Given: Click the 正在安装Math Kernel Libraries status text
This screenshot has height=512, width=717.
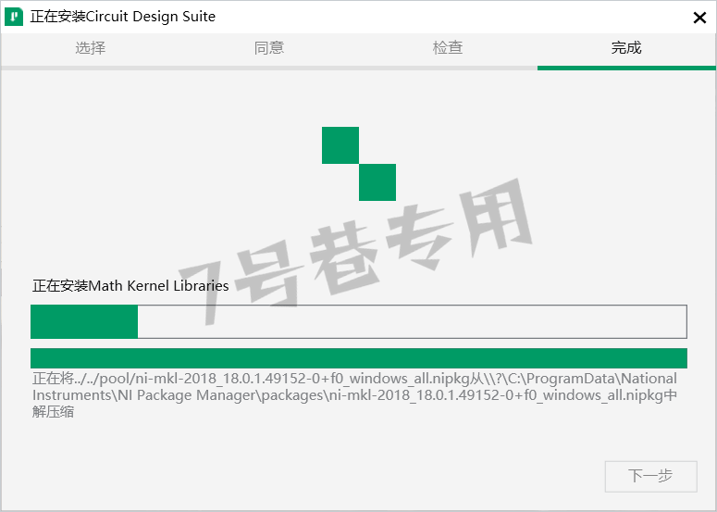Looking at the screenshot, I should (x=130, y=286).
